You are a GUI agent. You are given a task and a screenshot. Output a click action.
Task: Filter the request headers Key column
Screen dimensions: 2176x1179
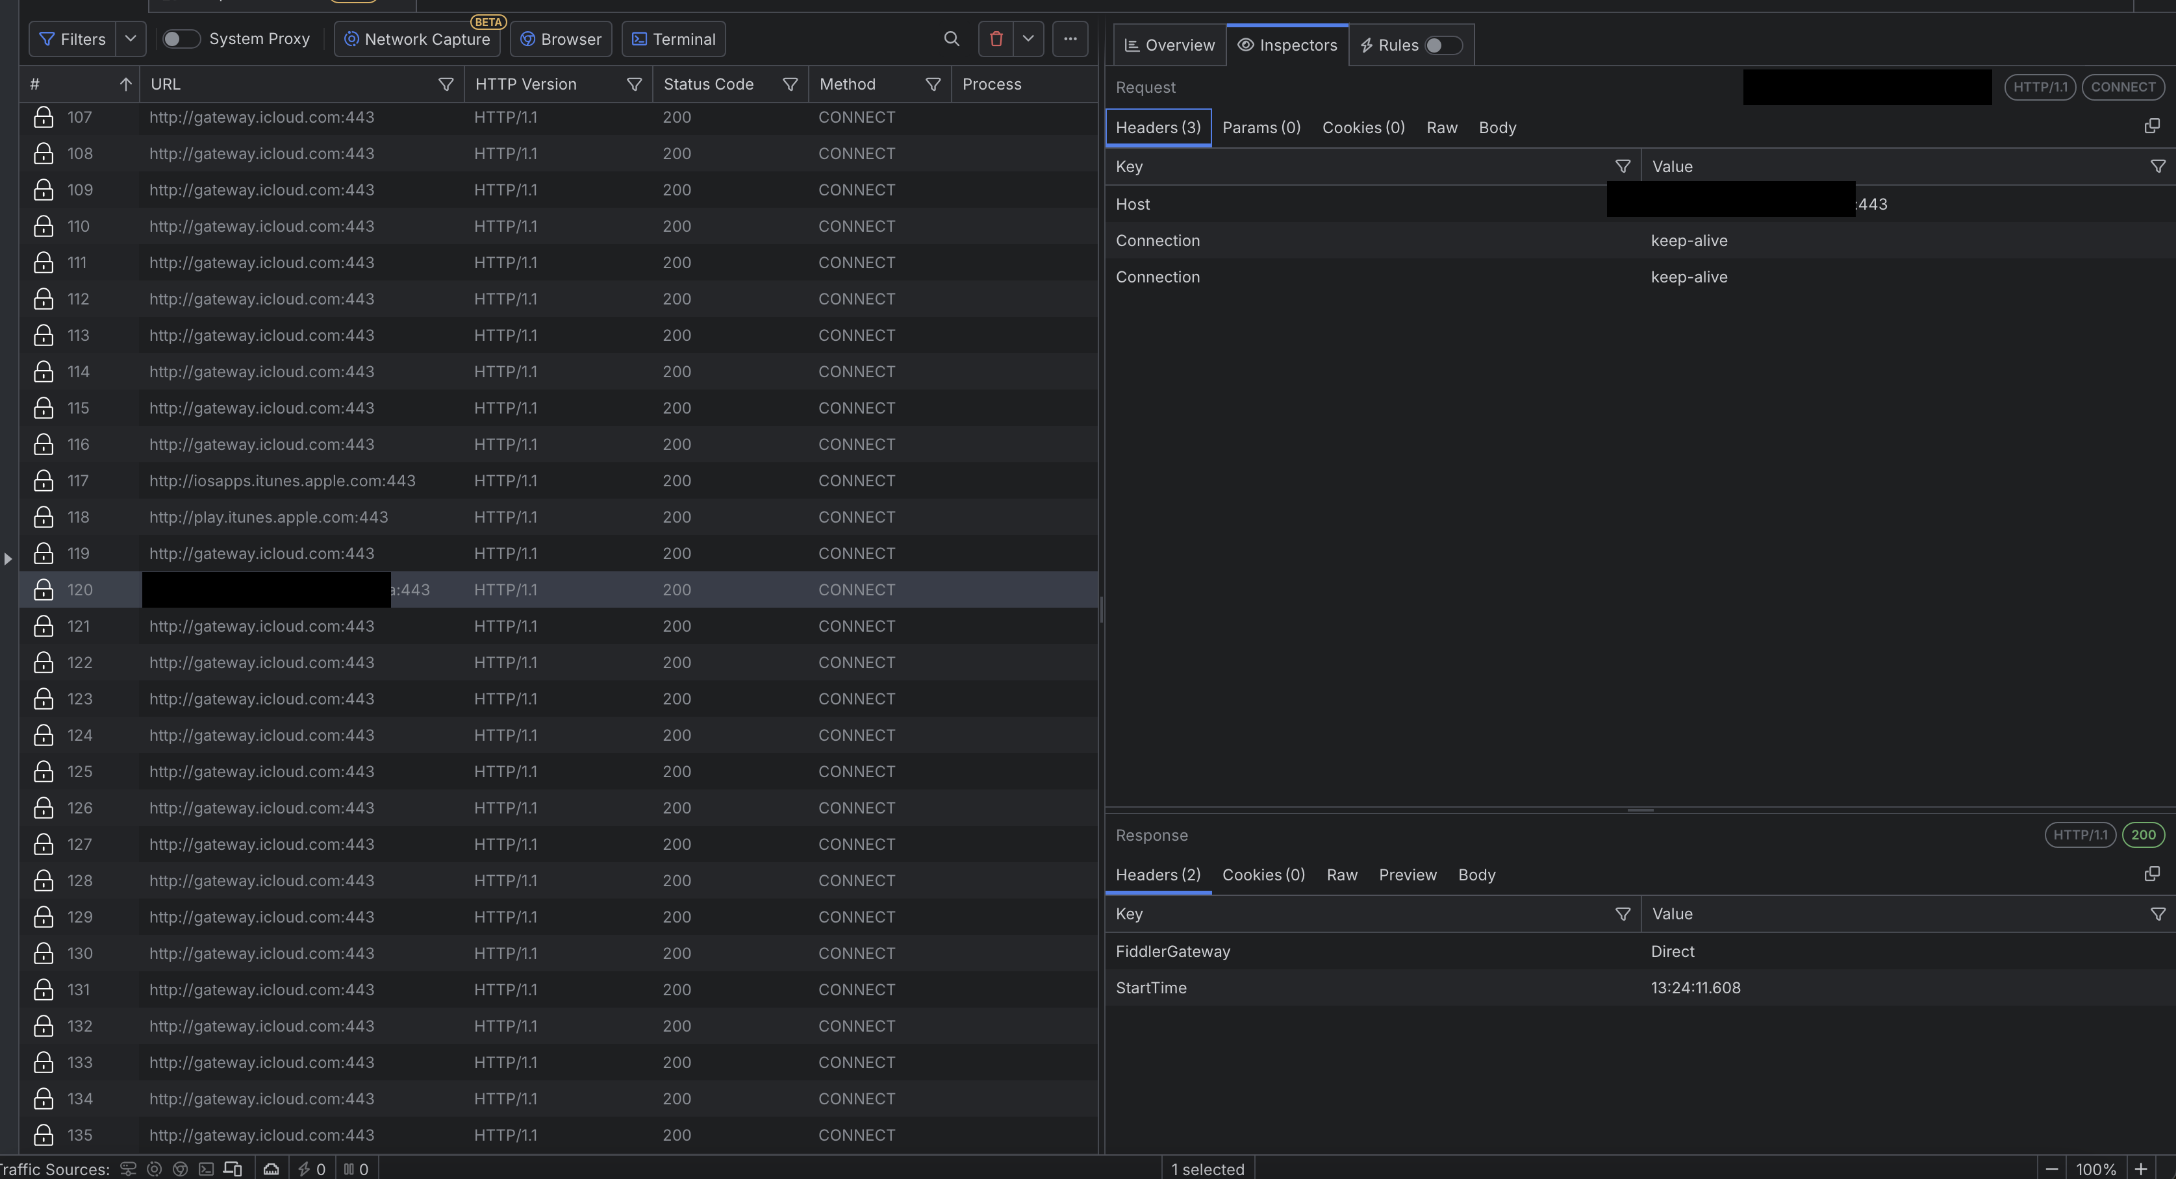(x=1622, y=166)
